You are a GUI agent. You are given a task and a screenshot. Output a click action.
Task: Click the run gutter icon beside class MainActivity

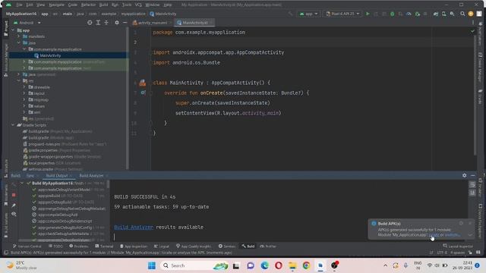click(x=142, y=83)
